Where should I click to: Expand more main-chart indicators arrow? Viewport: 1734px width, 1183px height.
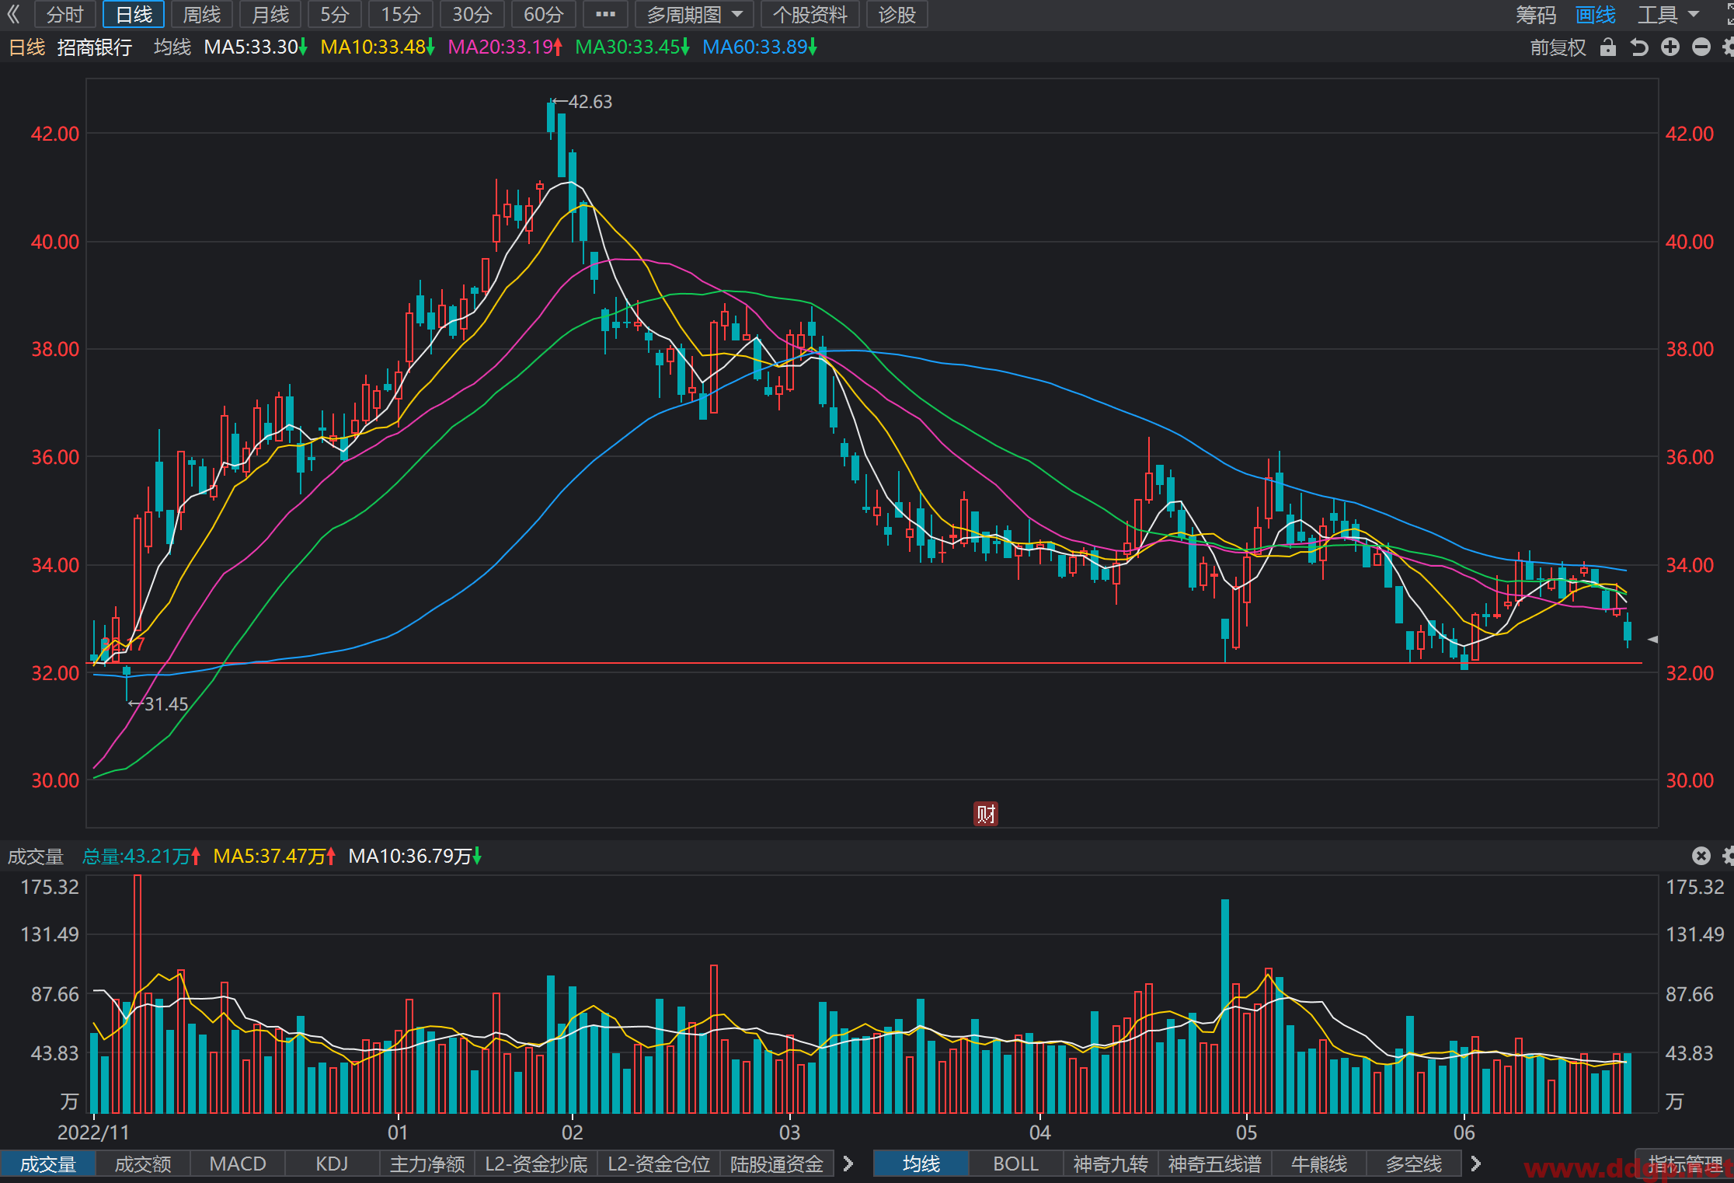pyautogui.click(x=1476, y=1164)
